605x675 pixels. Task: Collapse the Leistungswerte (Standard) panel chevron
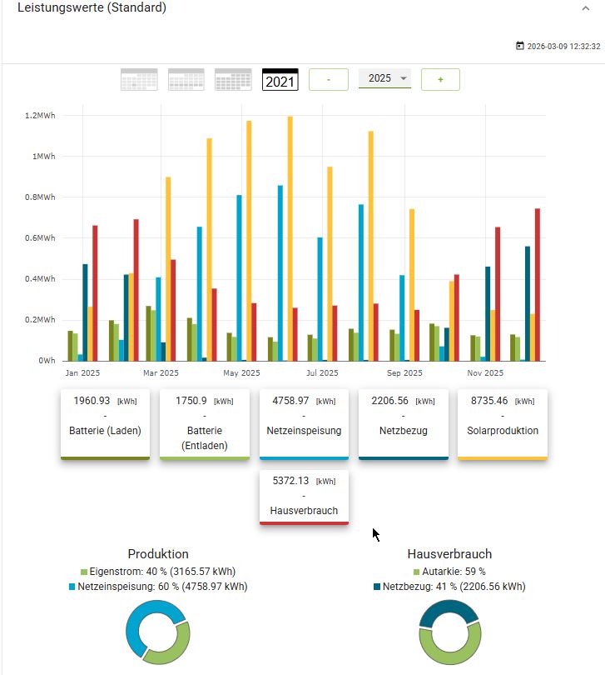(x=586, y=7)
